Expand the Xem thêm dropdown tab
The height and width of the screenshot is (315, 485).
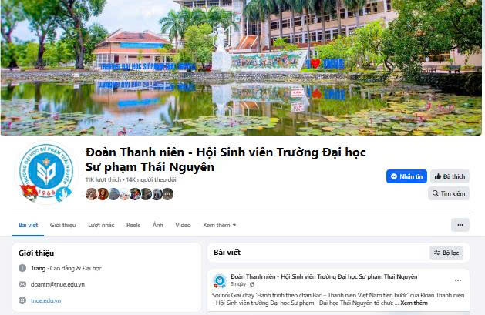tap(219, 225)
